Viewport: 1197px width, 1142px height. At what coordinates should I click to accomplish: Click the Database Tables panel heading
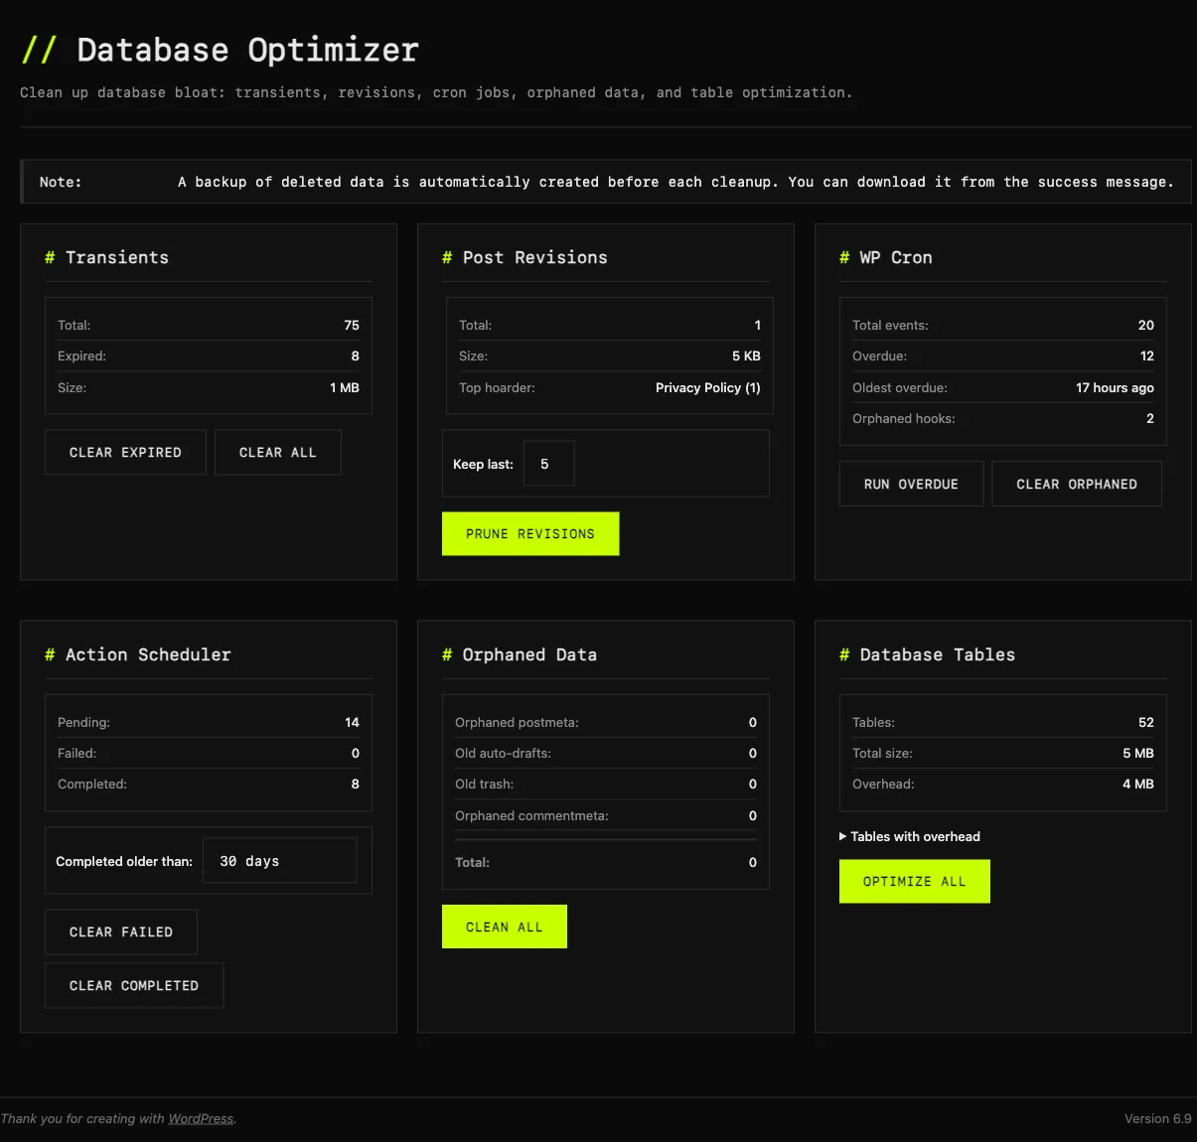pos(928,654)
